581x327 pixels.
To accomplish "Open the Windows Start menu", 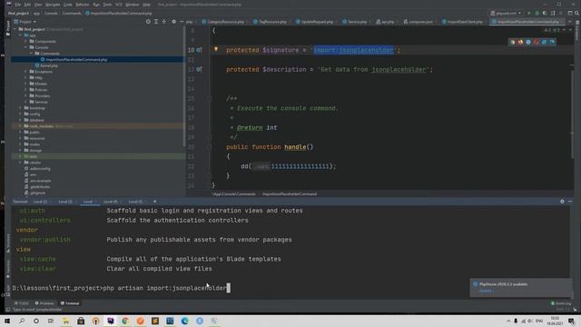I will [x=7, y=321].
